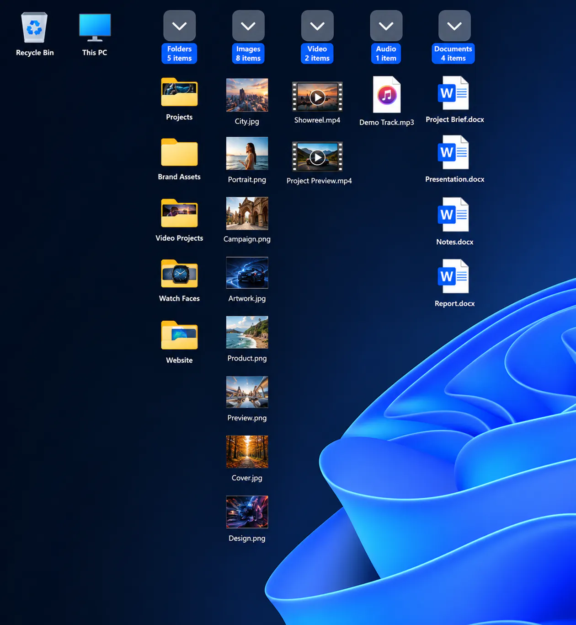Click the Folders 5 items label
The height and width of the screenshot is (625, 576).
[179, 54]
